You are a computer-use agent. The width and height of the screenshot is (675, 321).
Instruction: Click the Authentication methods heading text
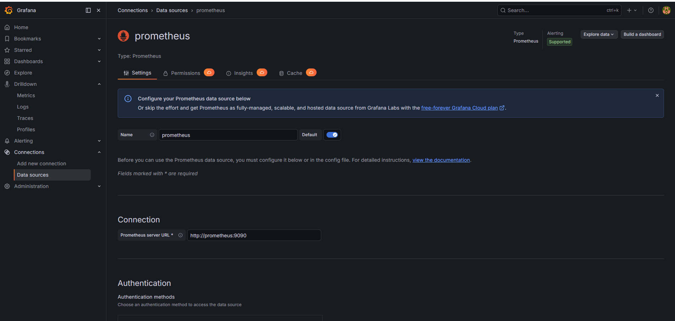tap(146, 297)
